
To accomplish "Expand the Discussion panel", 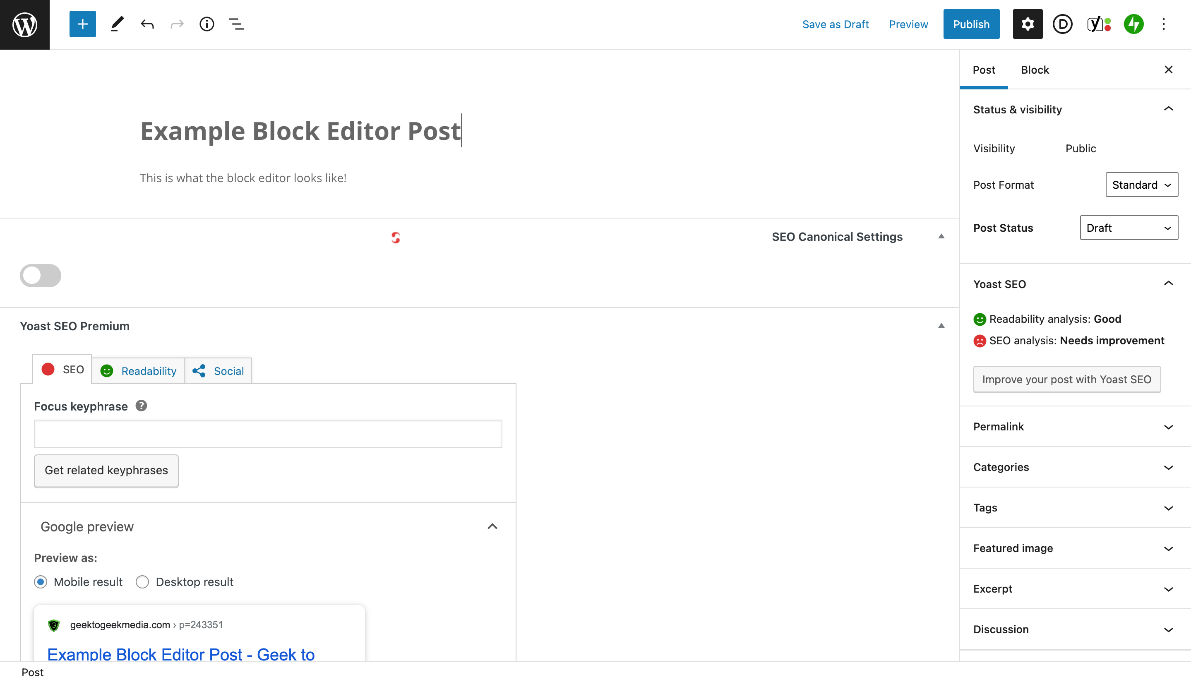I will pos(1075,629).
